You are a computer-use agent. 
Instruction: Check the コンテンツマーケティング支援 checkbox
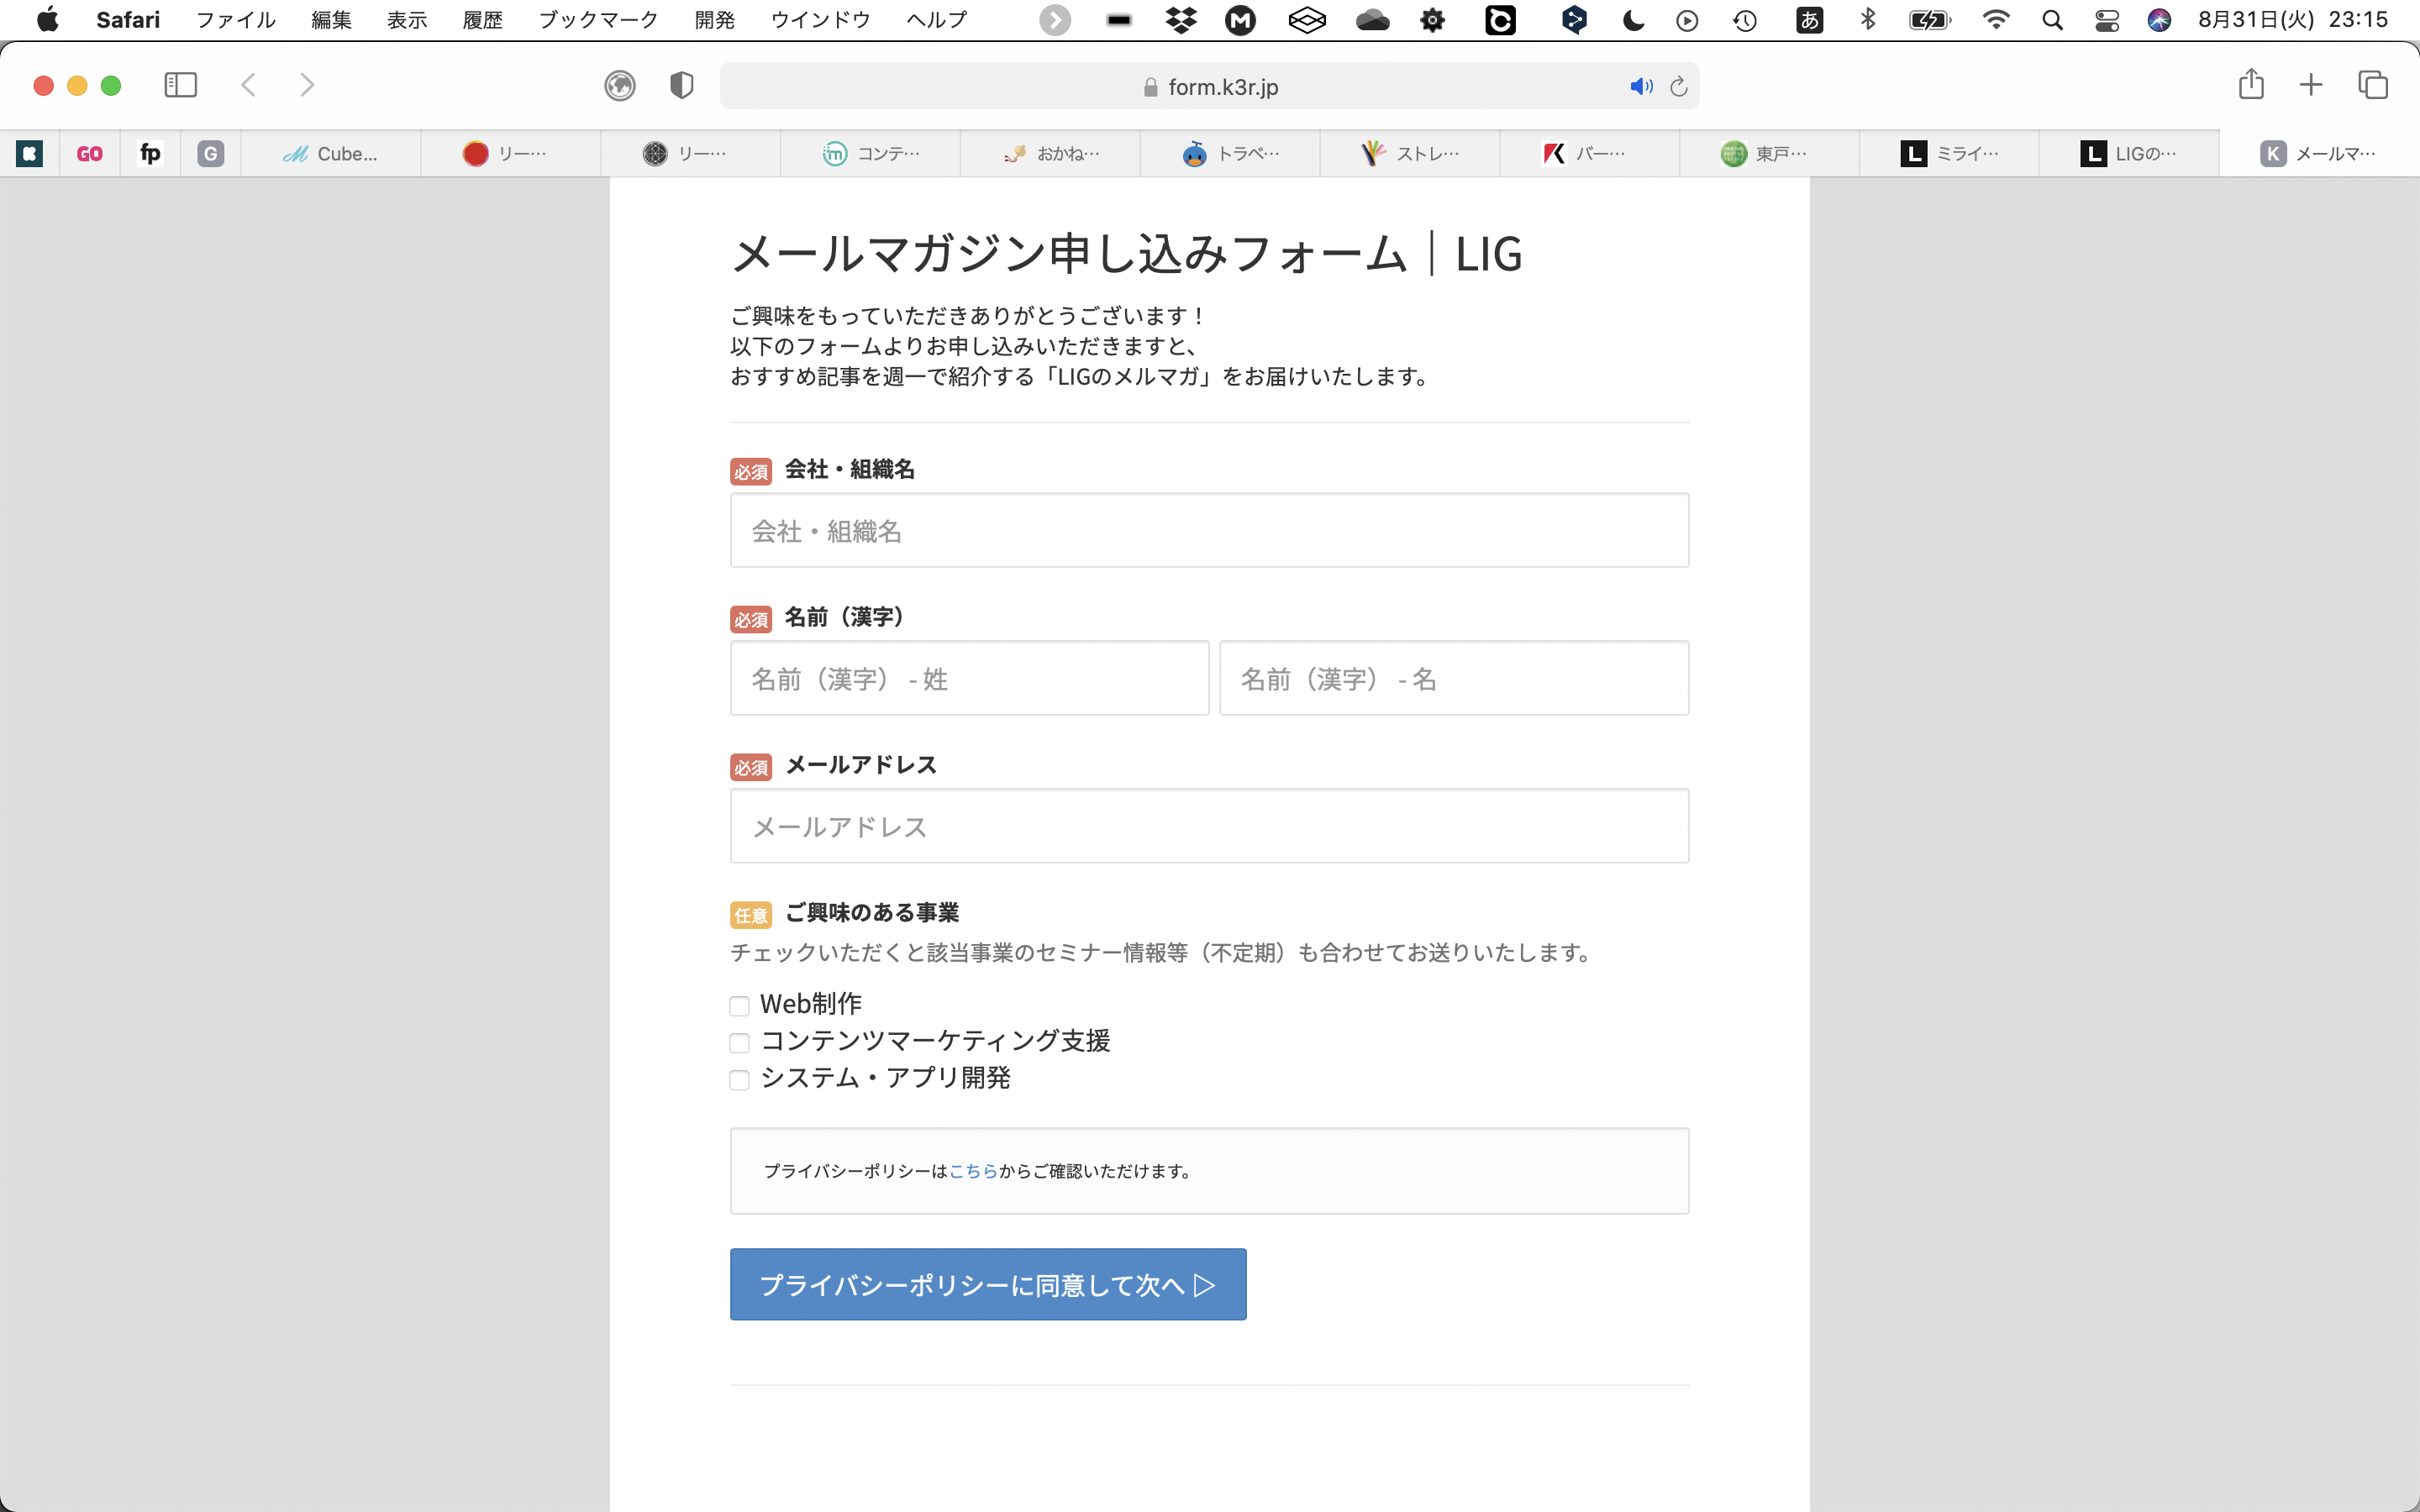(740, 1043)
